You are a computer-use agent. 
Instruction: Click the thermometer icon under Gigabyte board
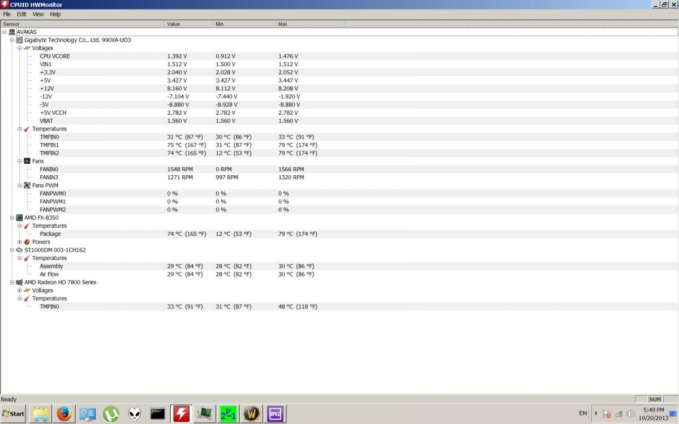(x=27, y=129)
